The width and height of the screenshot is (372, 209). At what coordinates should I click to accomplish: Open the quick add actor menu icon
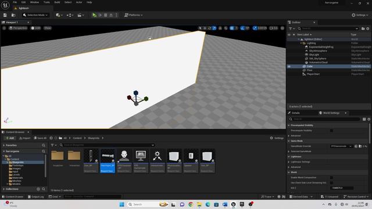tap(59, 15)
